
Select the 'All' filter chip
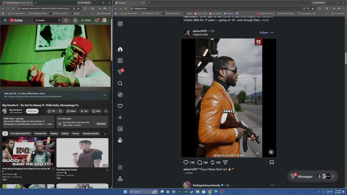click(5, 134)
